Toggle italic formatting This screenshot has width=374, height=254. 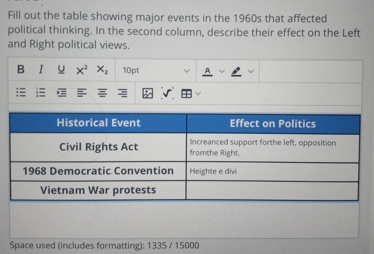point(41,69)
